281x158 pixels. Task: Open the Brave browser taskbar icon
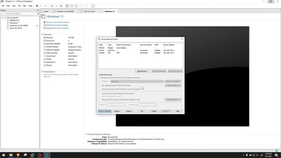tap(18, 155)
